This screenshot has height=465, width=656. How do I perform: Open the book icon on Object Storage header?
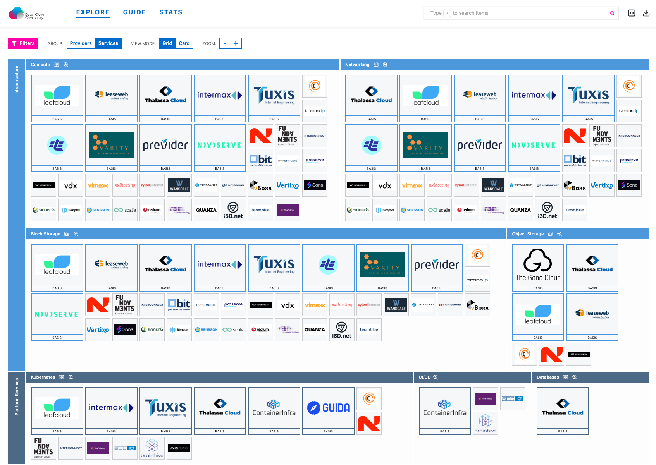tap(550, 234)
